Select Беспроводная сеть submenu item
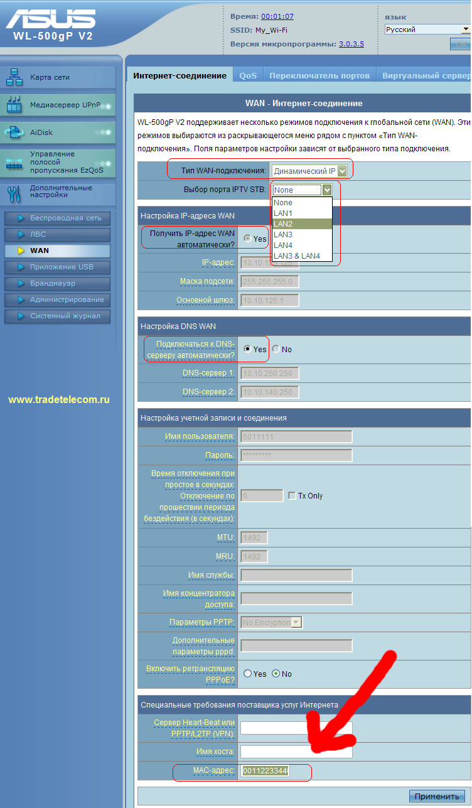This screenshot has height=808, width=472. click(57, 218)
